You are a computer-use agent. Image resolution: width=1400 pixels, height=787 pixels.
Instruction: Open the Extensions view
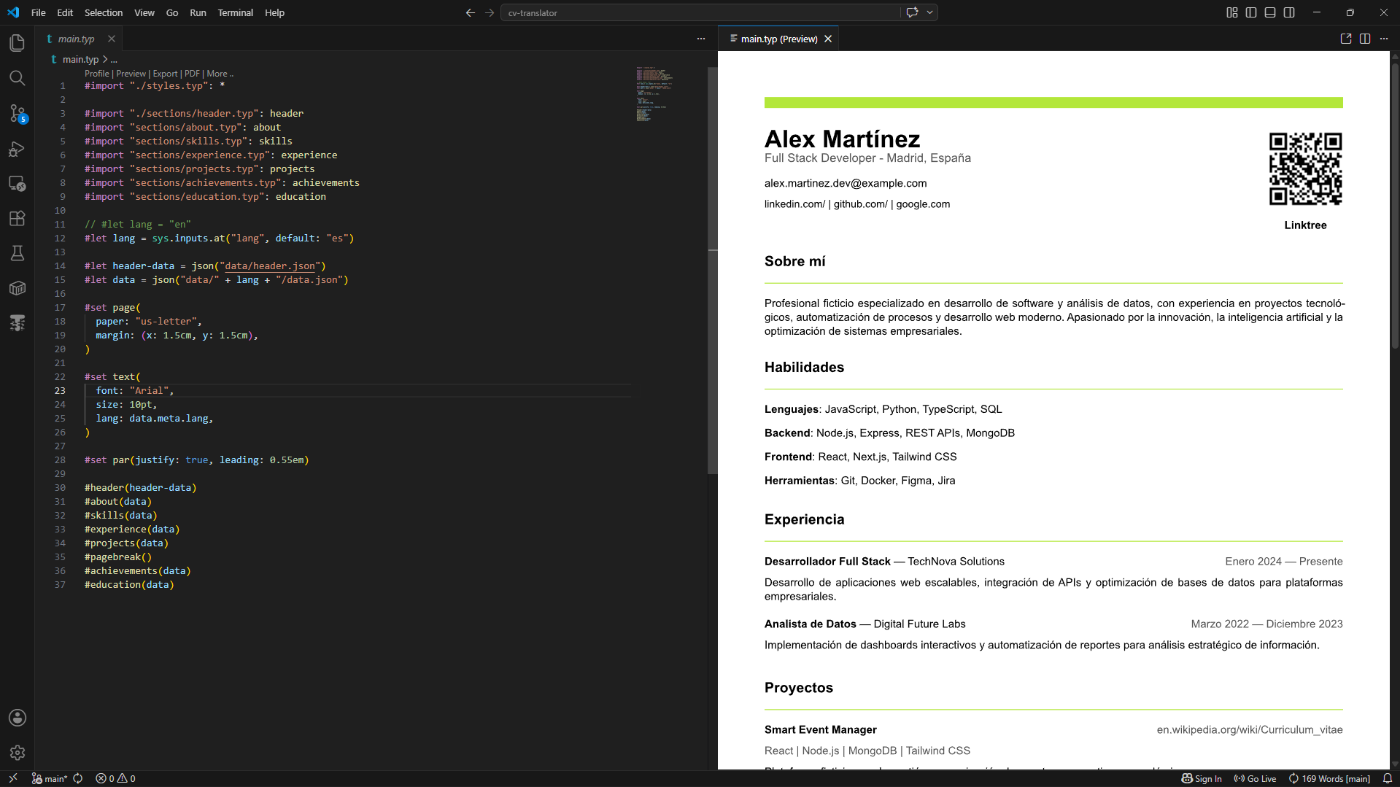(x=18, y=218)
